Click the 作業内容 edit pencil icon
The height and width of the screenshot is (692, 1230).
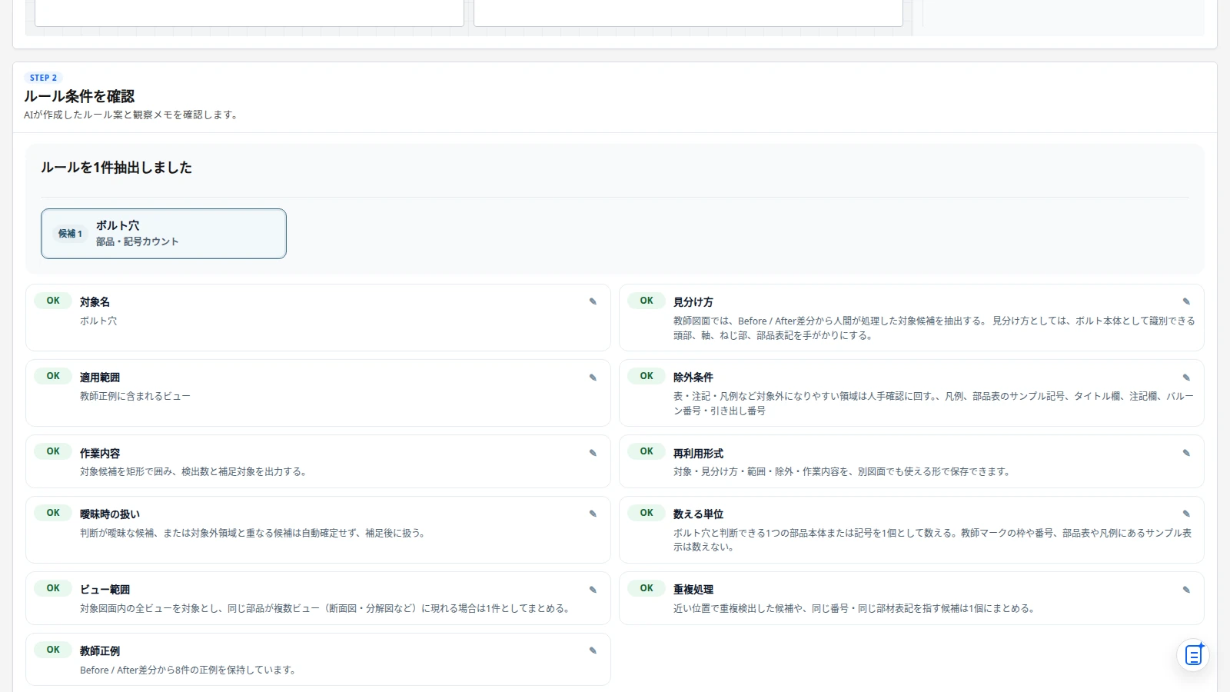coord(593,453)
